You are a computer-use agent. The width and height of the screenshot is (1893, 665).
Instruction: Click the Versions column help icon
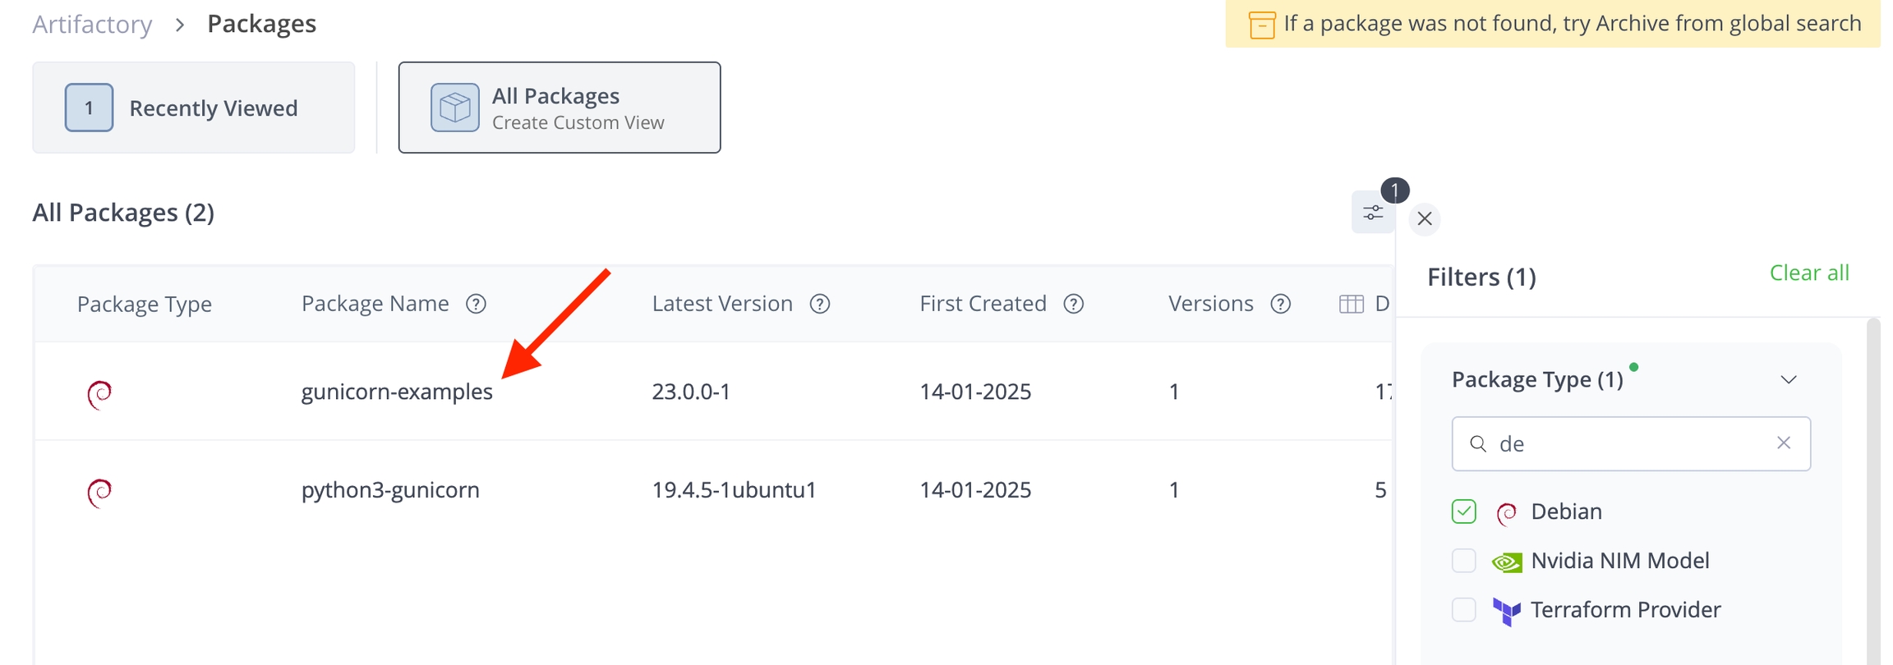tap(1280, 304)
